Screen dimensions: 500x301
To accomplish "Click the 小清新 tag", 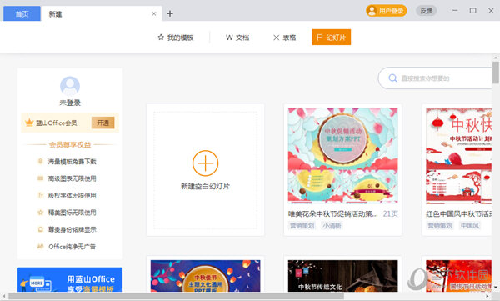I will [332, 226].
